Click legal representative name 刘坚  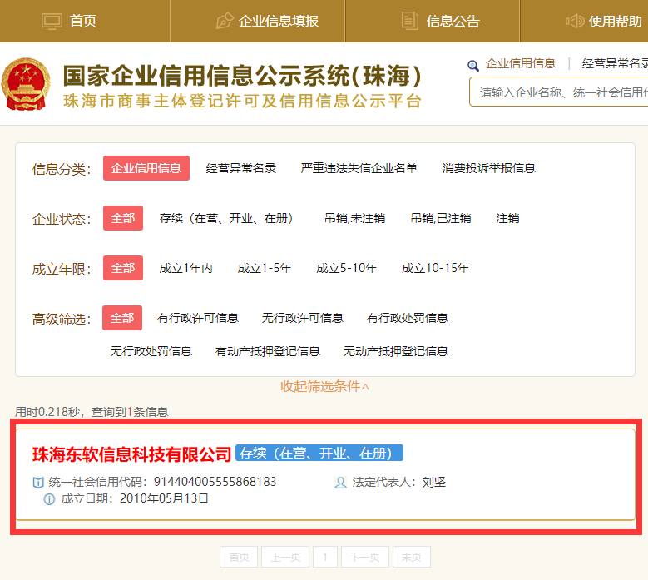(x=434, y=482)
